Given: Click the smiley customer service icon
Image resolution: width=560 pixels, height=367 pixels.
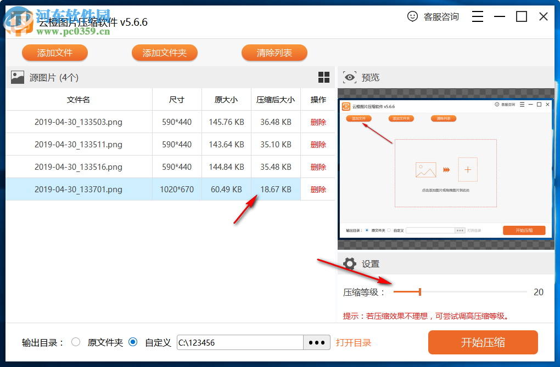Looking at the screenshot, I should [x=413, y=16].
